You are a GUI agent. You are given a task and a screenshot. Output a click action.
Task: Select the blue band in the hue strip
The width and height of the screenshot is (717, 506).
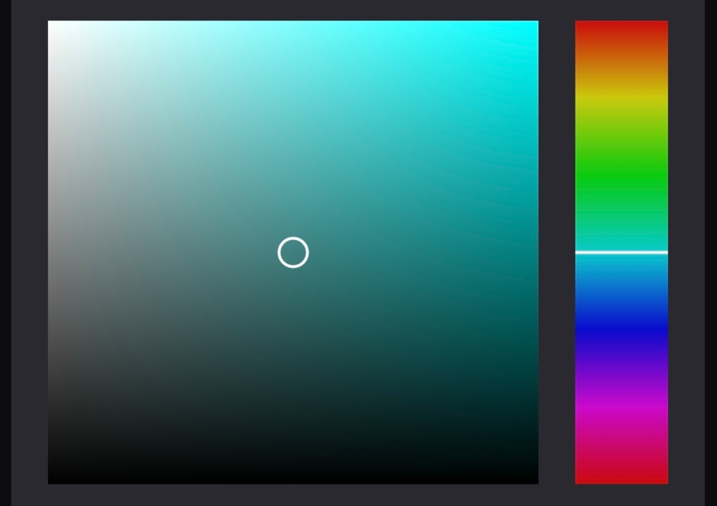621,329
